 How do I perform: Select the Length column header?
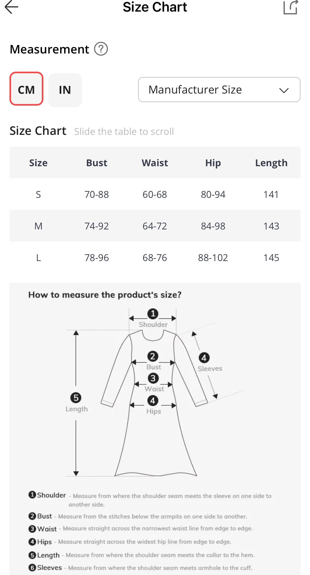[x=271, y=163]
